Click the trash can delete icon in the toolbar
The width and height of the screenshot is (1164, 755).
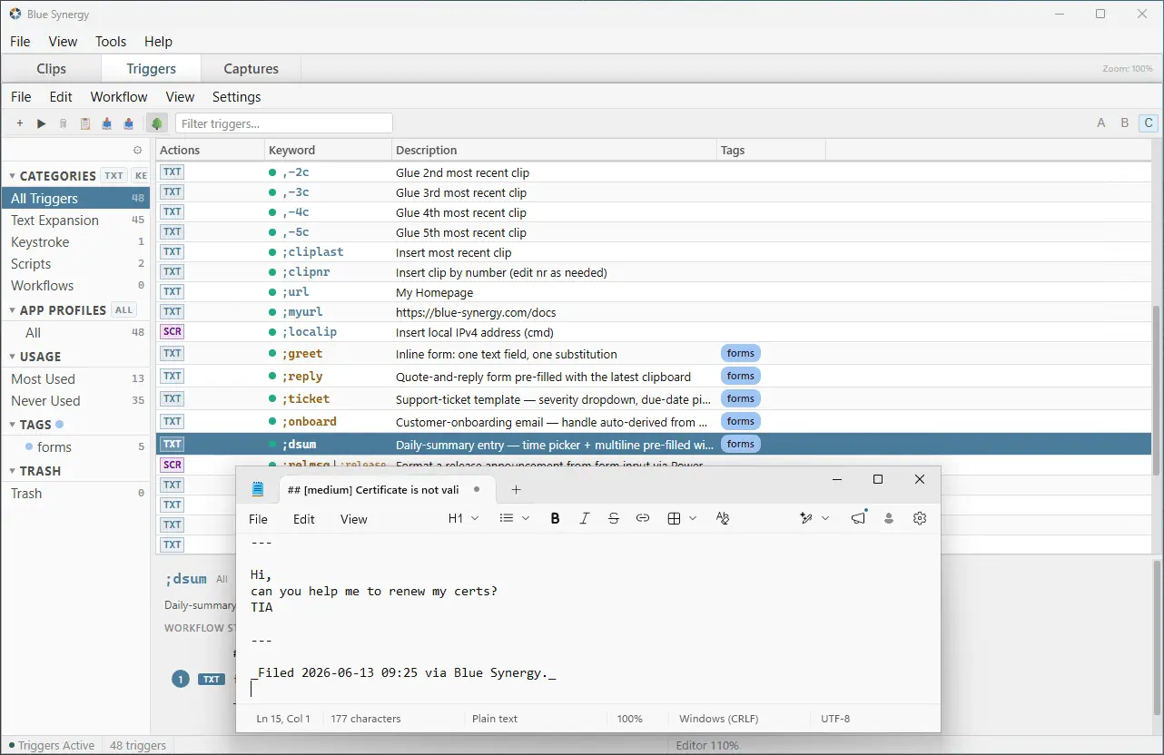click(x=64, y=123)
